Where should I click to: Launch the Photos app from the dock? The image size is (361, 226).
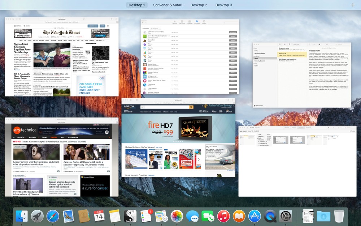pyautogui.click(x=177, y=216)
